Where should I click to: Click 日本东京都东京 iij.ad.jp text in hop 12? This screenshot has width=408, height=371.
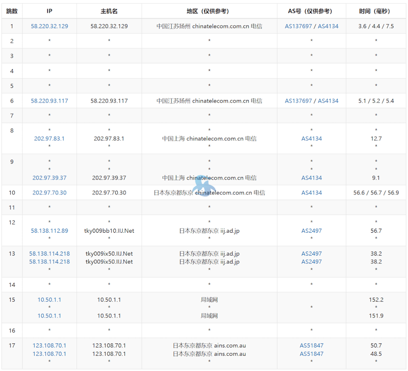[209, 231]
